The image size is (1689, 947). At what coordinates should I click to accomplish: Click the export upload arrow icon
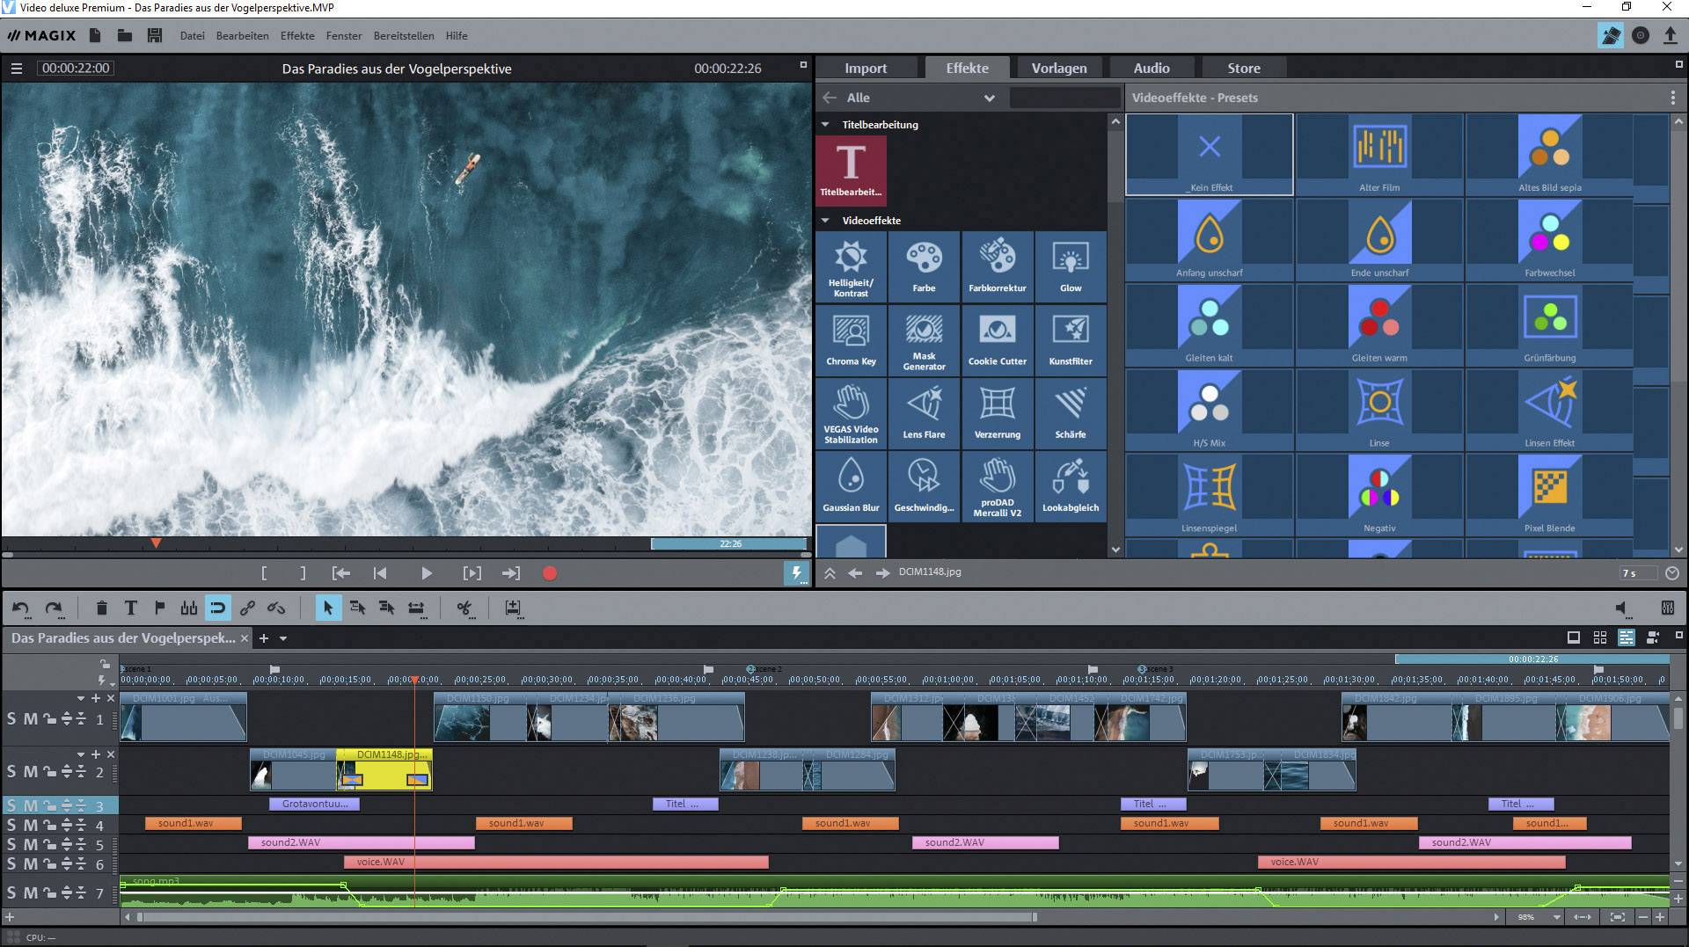(1670, 36)
